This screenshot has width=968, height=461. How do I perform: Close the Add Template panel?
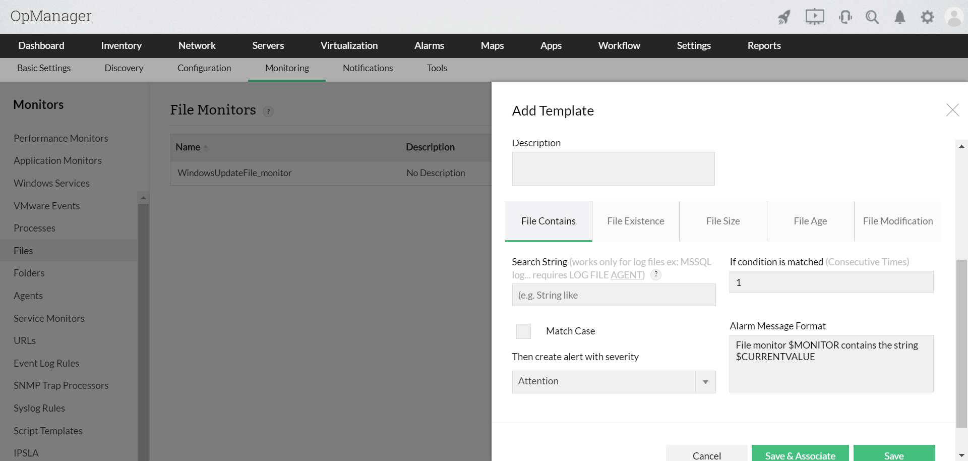point(952,110)
